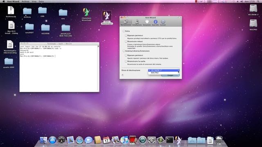Click the Terminal window title bar
262x147 pixels.
[59, 44]
